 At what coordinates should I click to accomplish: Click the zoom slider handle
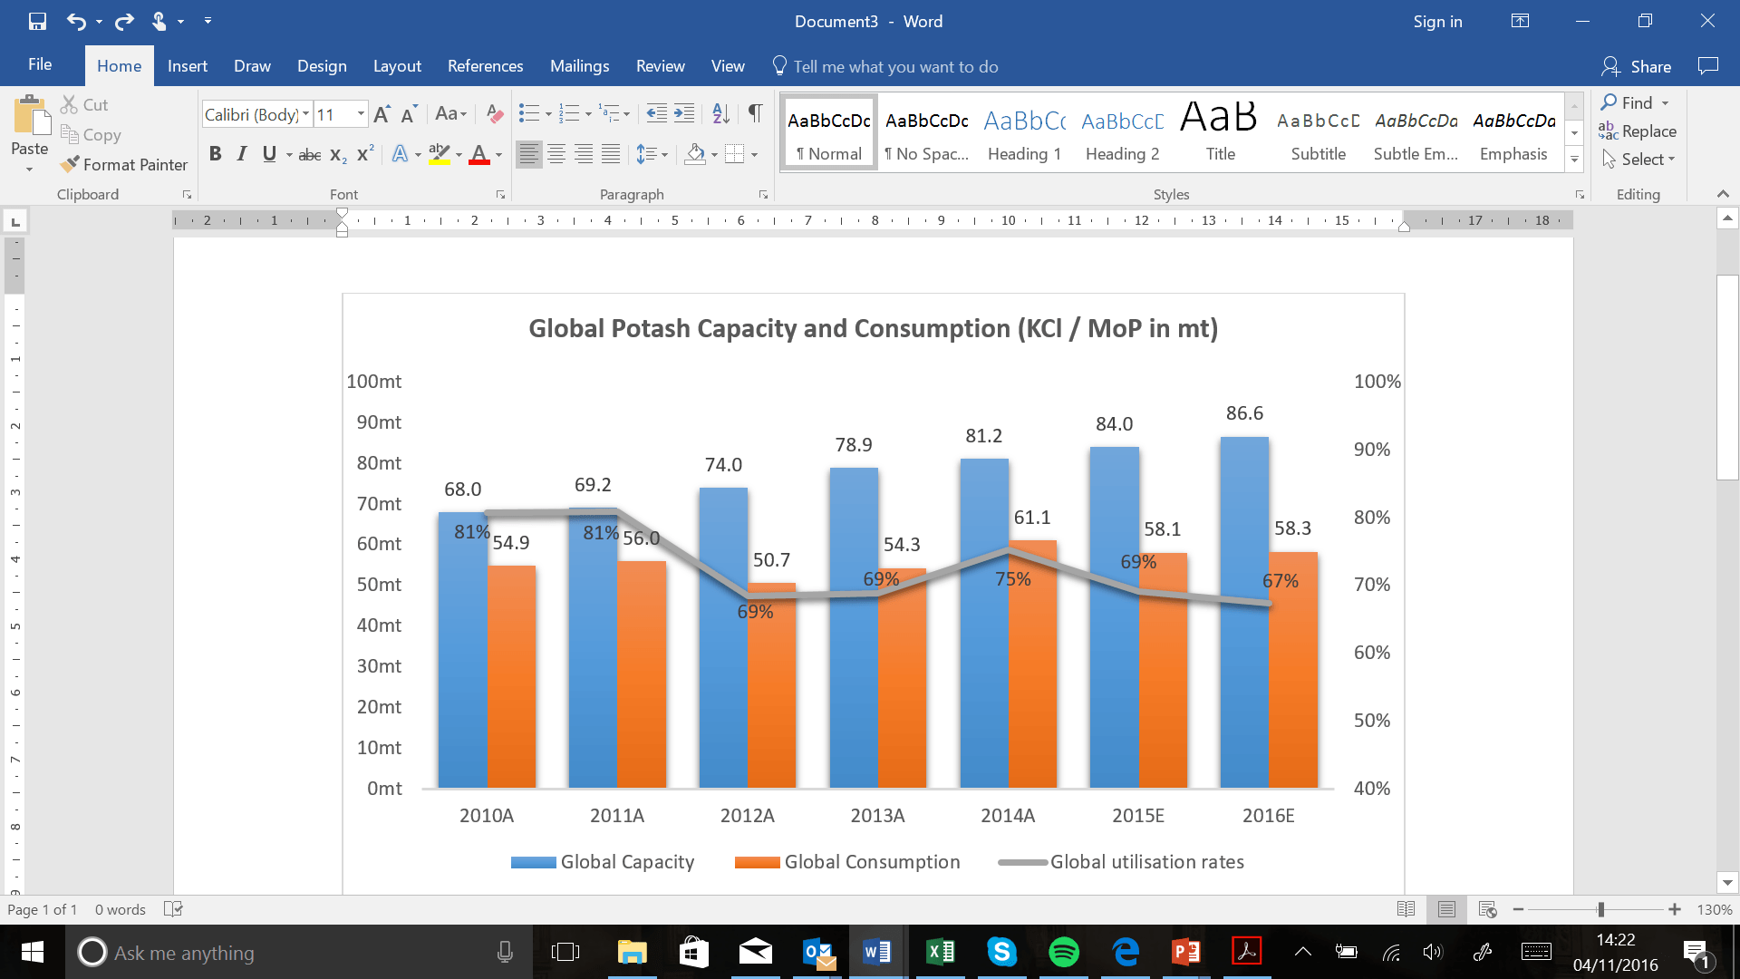[x=1601, y=909]
